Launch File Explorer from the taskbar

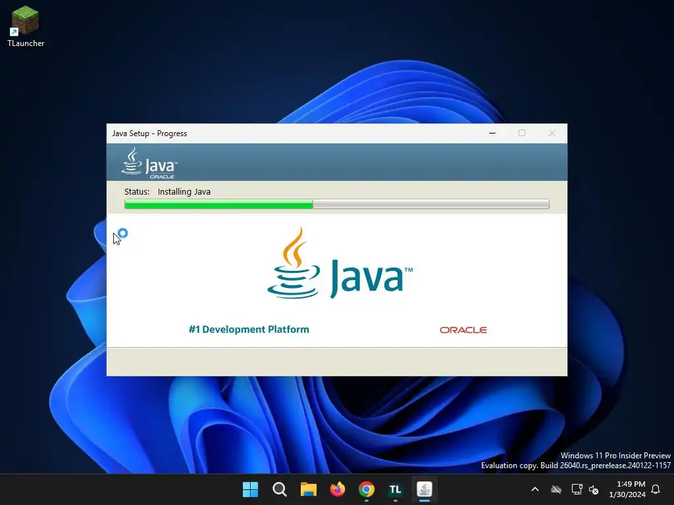(x=308, y=489)
